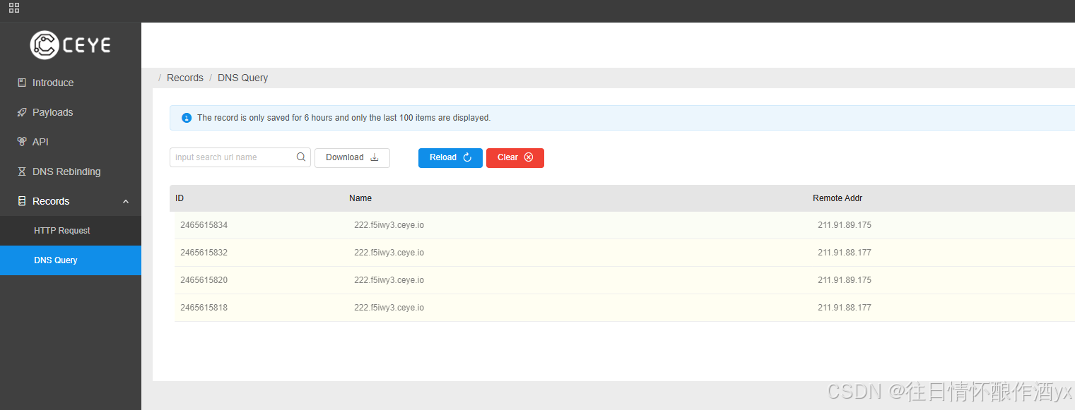Click the info icon in notice banner

187,118
